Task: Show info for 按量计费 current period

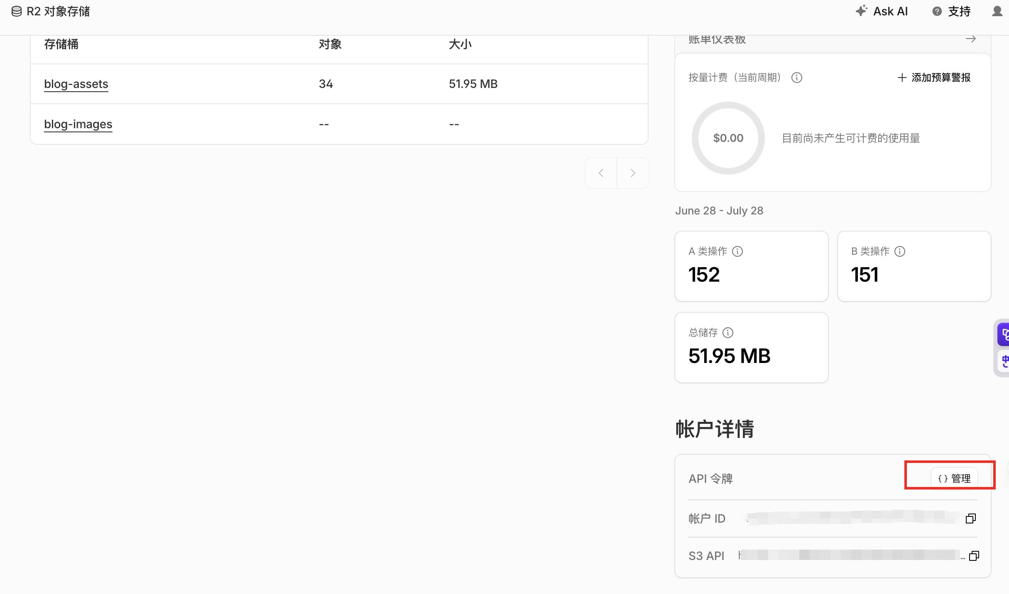Action: pos(796,78)
